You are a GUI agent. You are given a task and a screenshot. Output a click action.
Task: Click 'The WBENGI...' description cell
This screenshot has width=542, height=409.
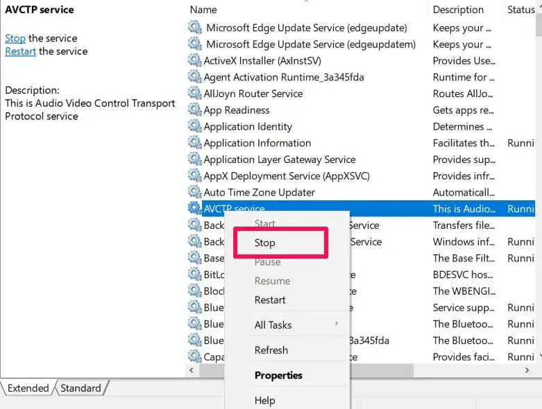point(464,291)
